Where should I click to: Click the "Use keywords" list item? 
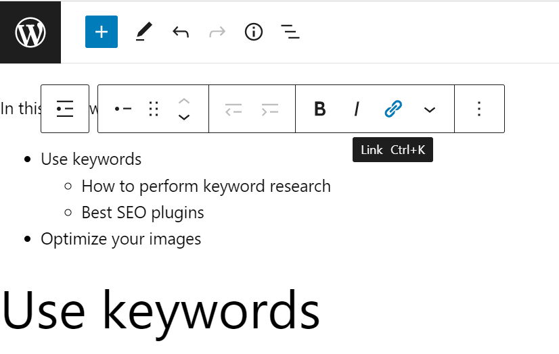coord(91,159)
